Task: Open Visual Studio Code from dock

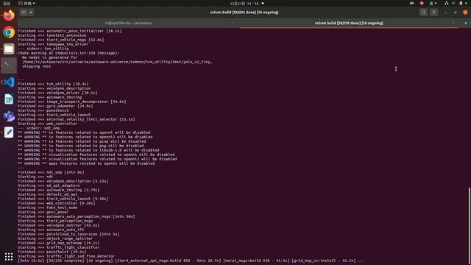Action: 9,82
